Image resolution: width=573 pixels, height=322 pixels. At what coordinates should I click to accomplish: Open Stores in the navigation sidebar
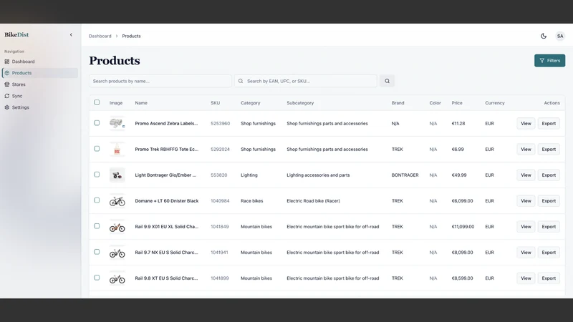[x=39, y=84]
